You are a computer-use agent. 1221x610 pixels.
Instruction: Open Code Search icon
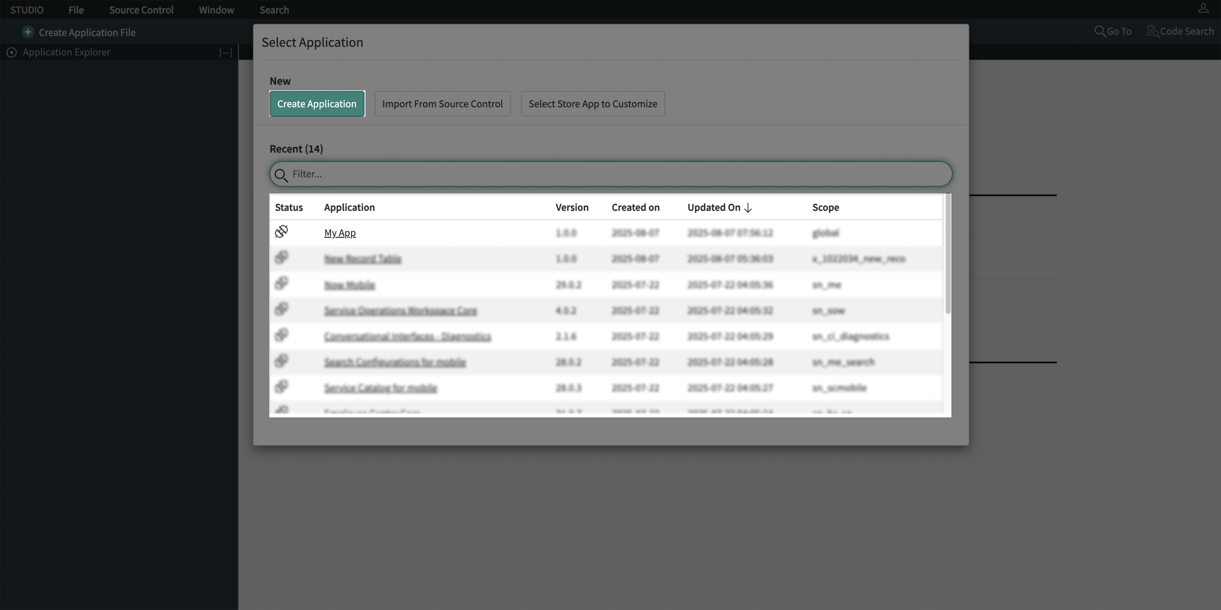tap(1153, 31)
